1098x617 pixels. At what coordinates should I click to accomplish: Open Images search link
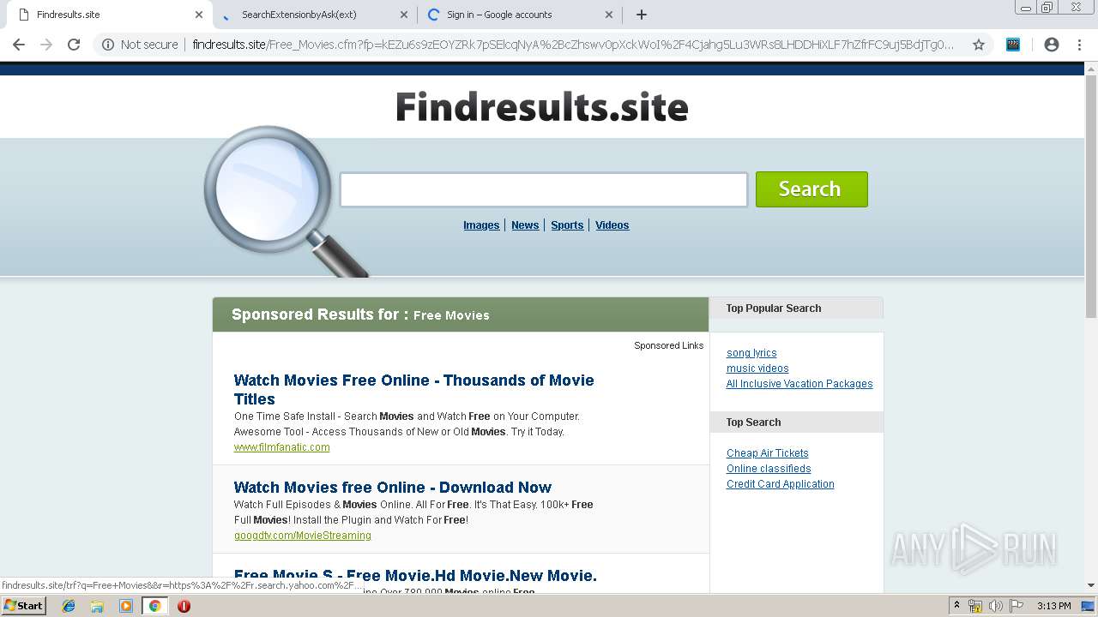481,225
